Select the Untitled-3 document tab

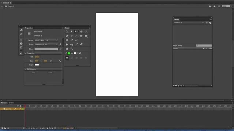click(x=7, y=3)
